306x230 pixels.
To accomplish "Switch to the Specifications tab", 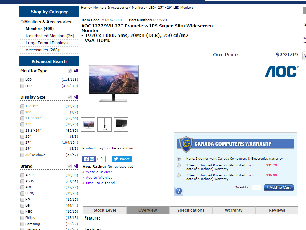I will coord(191,210).
